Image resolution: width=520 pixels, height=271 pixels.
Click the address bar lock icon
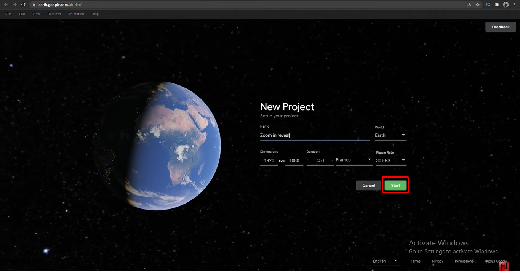coord(34,5)
